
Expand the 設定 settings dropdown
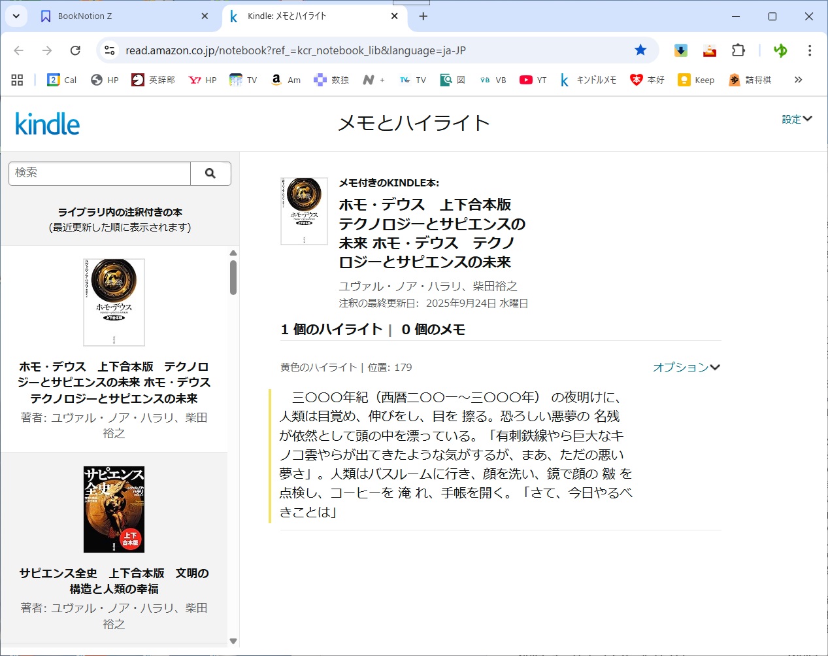point(797,119)
